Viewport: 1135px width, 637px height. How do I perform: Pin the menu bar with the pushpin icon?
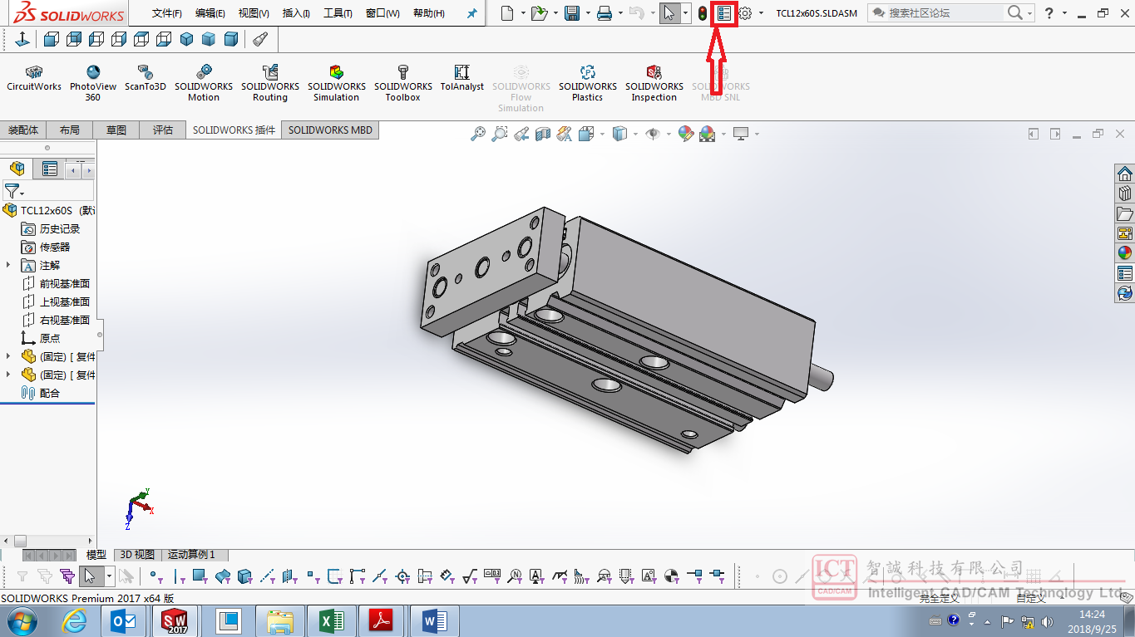[472, 13]
